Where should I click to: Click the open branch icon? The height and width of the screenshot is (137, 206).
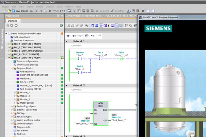pos(93,36)
